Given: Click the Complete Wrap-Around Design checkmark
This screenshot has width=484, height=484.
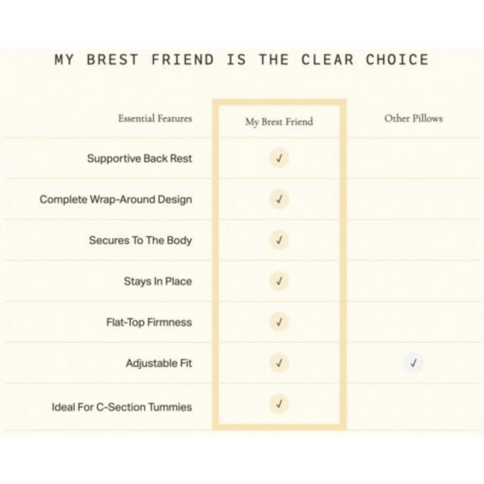Looking at the screenshot, I should point(279,199).
